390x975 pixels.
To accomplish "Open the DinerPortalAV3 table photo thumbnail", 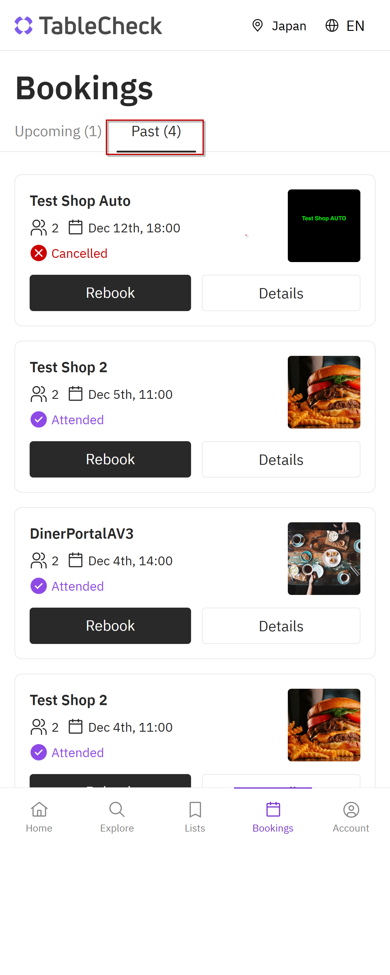I will (324, 559).
